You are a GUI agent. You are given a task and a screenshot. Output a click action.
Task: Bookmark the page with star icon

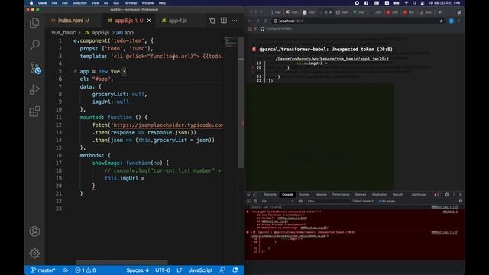point(442,21)
